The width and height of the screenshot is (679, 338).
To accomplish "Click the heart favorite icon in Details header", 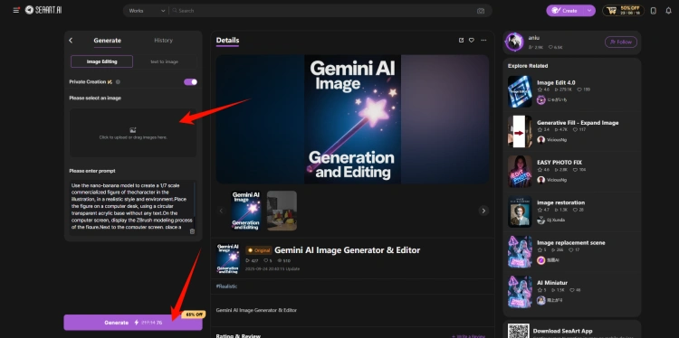I will [472, 40].
